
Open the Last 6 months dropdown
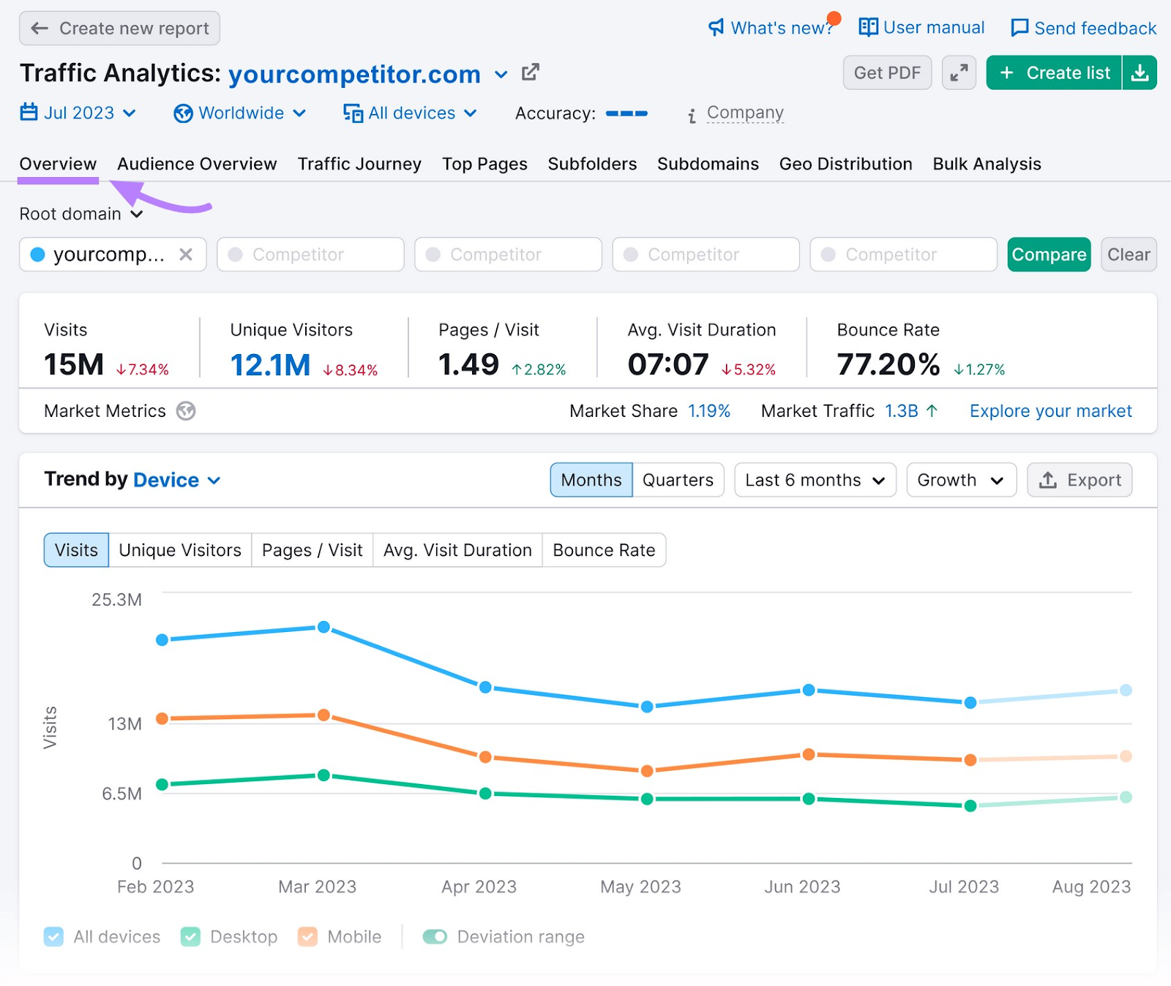[x=815, y=480]
